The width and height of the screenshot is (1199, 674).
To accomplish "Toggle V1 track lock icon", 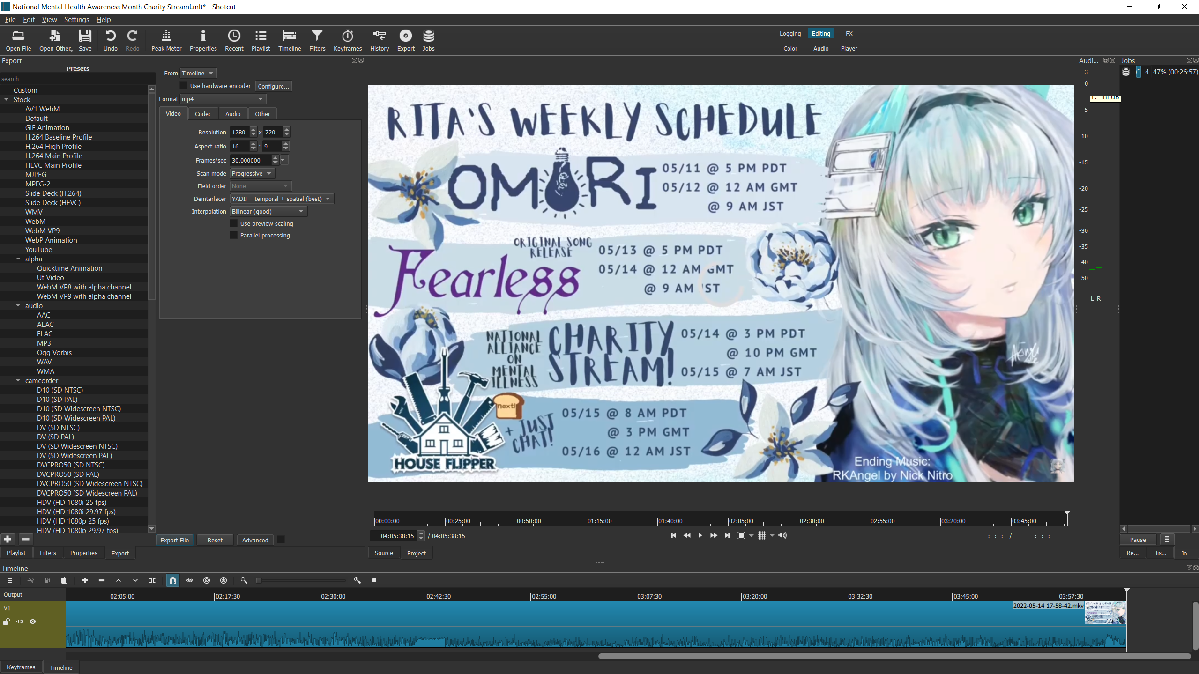I will [x=7, y=622].
